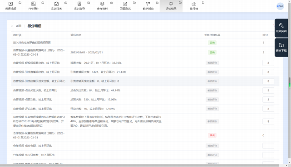Open the 微课视频 video icon
Screen dimensions: 291x167
point(11,4)
